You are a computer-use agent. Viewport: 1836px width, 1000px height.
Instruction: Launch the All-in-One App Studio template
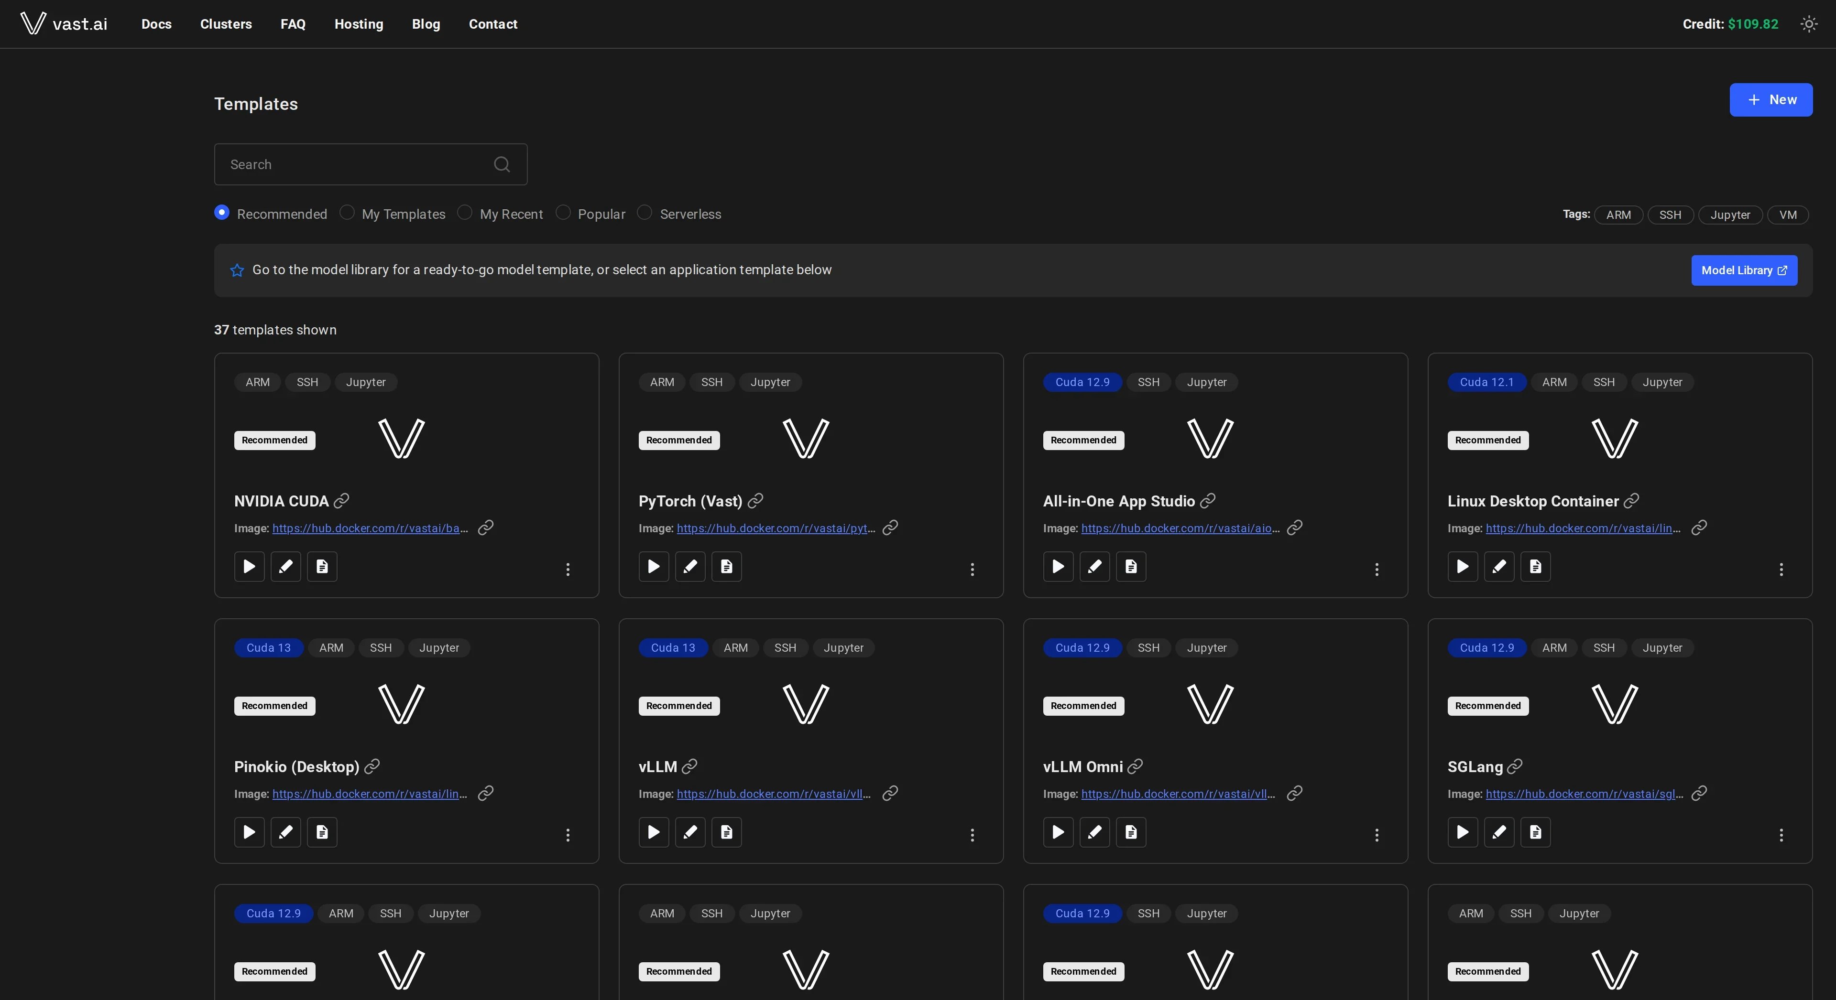pyautogui.click(x=1059, y=567)
